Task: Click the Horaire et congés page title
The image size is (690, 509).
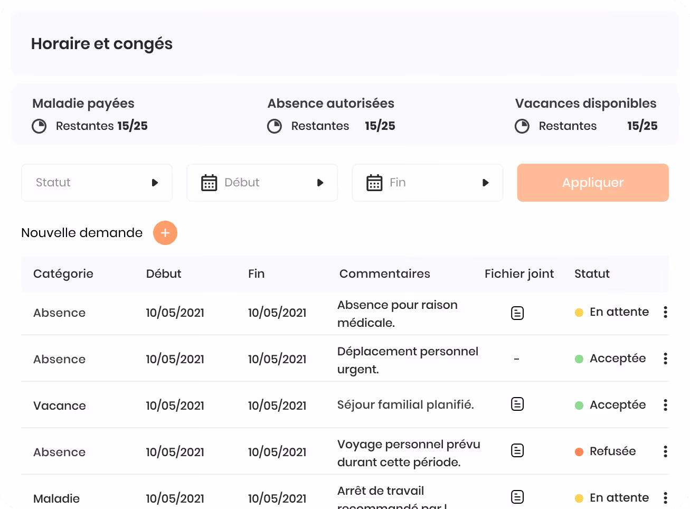Action: pos(102,44)
